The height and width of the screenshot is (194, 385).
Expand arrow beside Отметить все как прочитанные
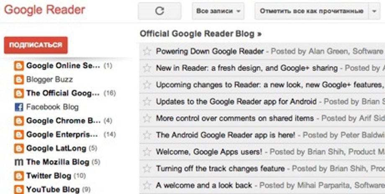point(374,11)
